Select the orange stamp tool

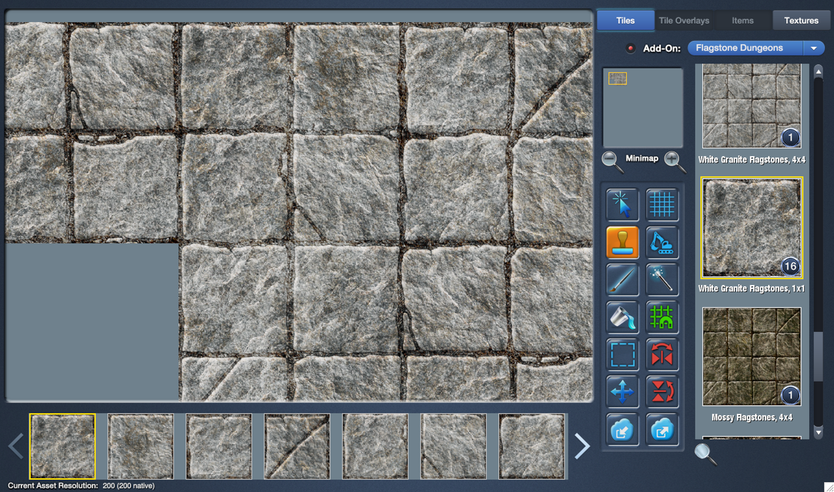click(622, 243)
